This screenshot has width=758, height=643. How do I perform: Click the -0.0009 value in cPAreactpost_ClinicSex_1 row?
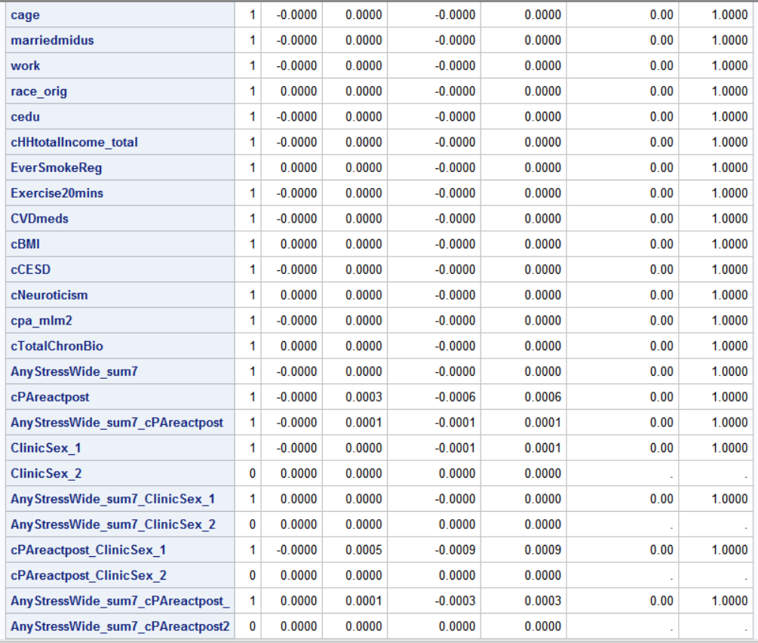point(455,550)
